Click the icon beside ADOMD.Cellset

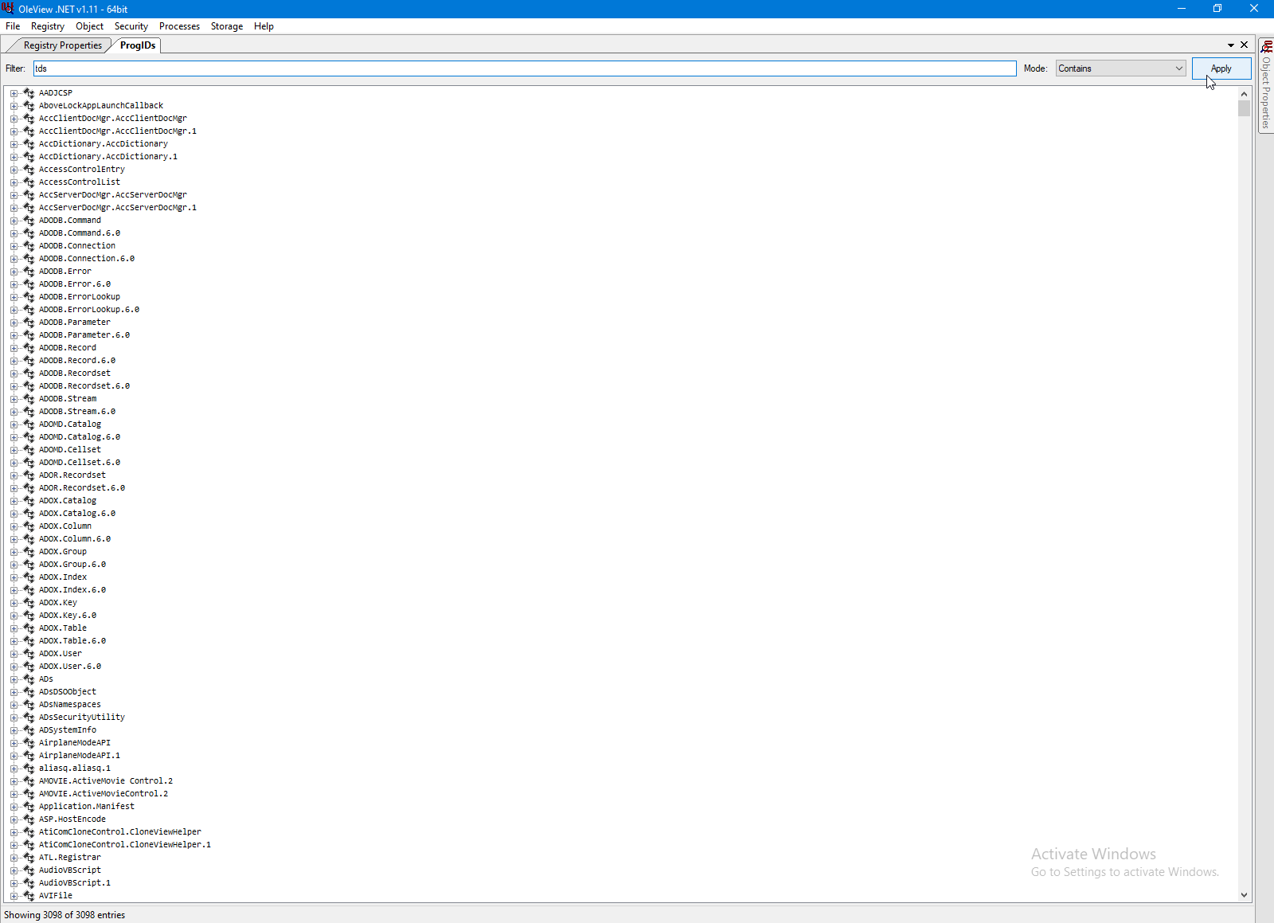29,450
